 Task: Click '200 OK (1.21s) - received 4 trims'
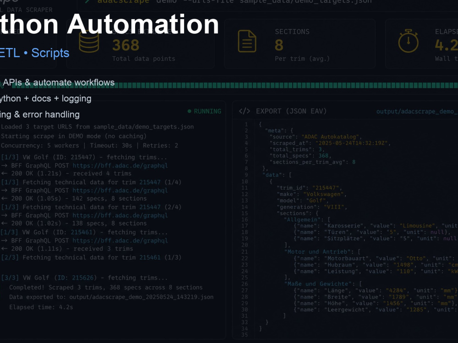coord(66,173)
